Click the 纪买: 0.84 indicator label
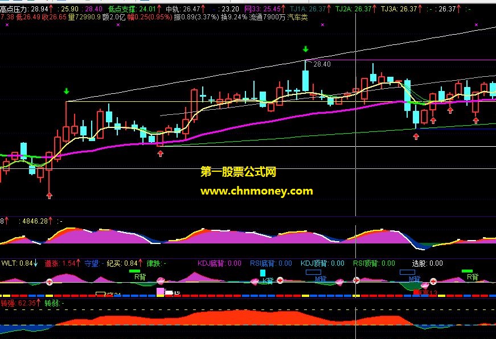The width and height of the screenshot is (496, 339). click(x=122, y=263)
